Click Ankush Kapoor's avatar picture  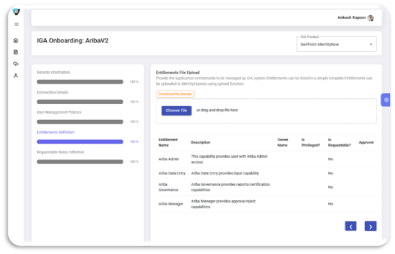click(x=371, y=18)
